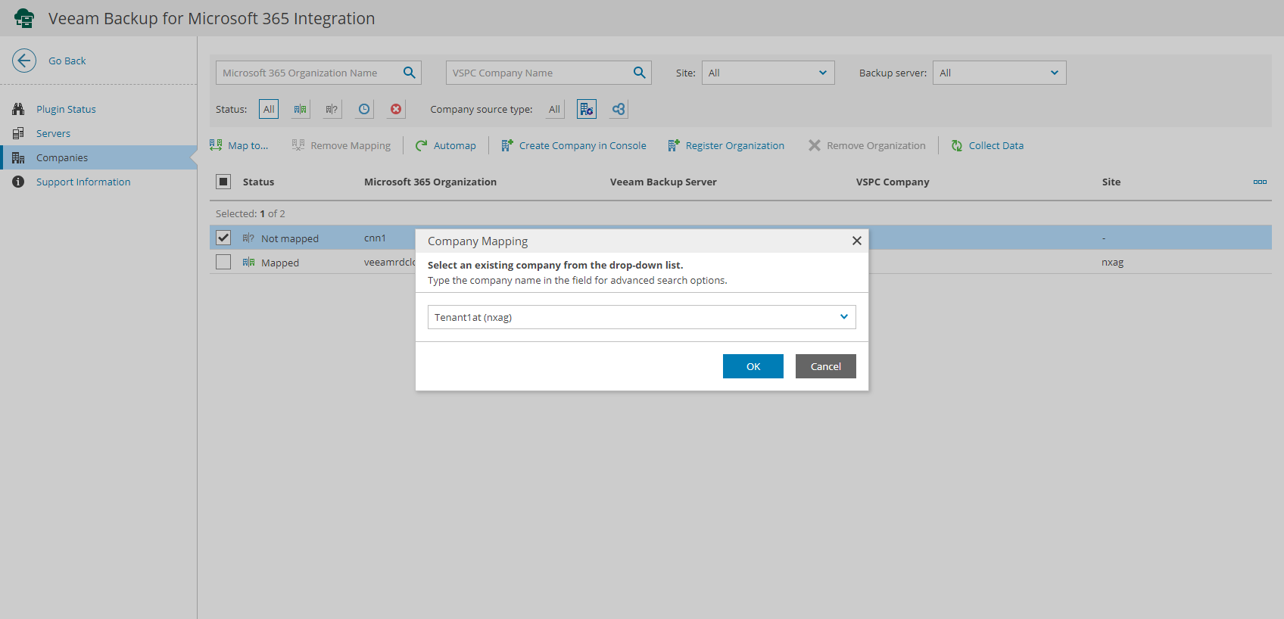Image resolution: width=1284 pixels, height=619 pixels.
Task: Click Cancel in Company Mapping dialog
Action: (826, 366)
